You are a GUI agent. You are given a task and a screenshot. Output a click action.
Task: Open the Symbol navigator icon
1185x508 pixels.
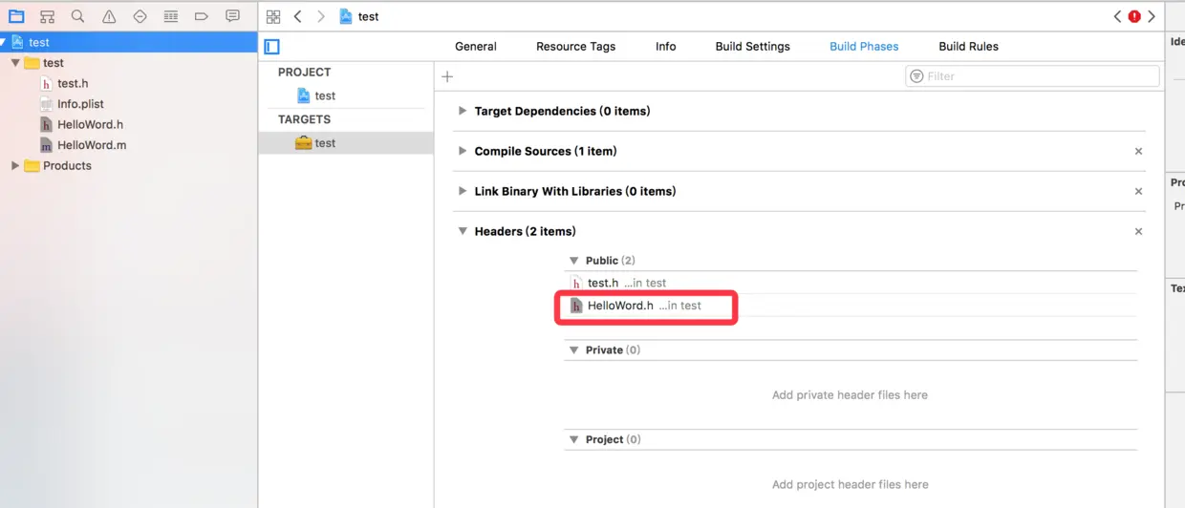pyautogui.click(x=47, y=16)
